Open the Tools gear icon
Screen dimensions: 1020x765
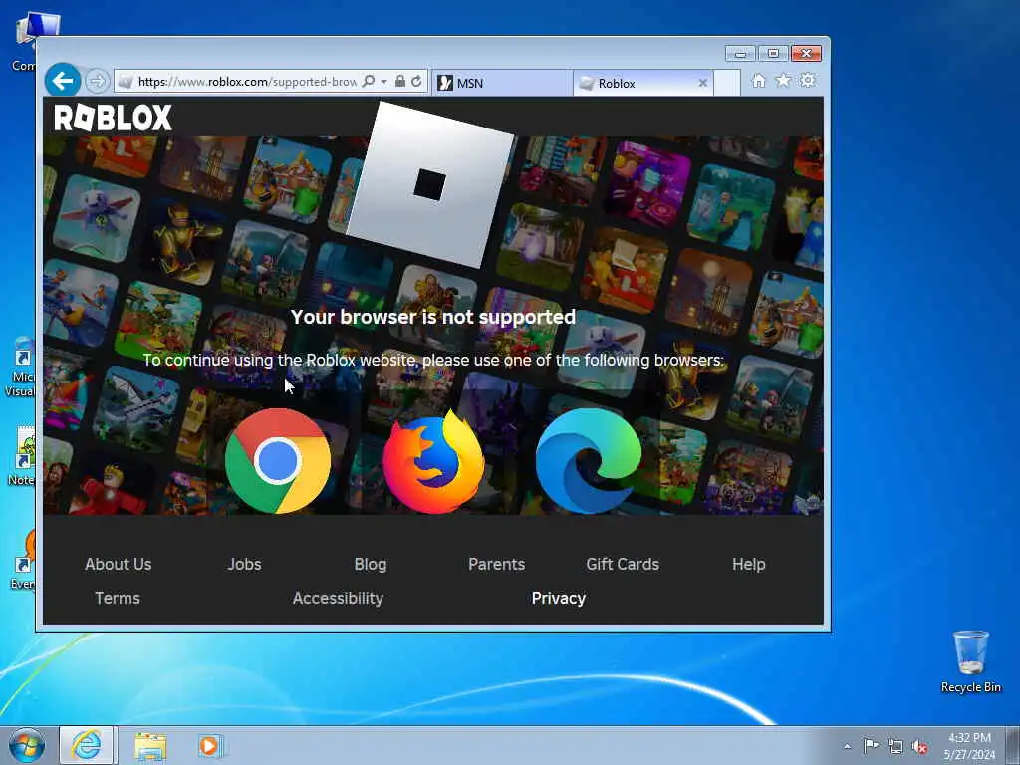pyautogui.click(x=807, y=80)
